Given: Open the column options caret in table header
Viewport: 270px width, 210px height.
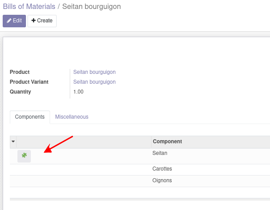Looking at the screenshot, I should coord(13,141).
